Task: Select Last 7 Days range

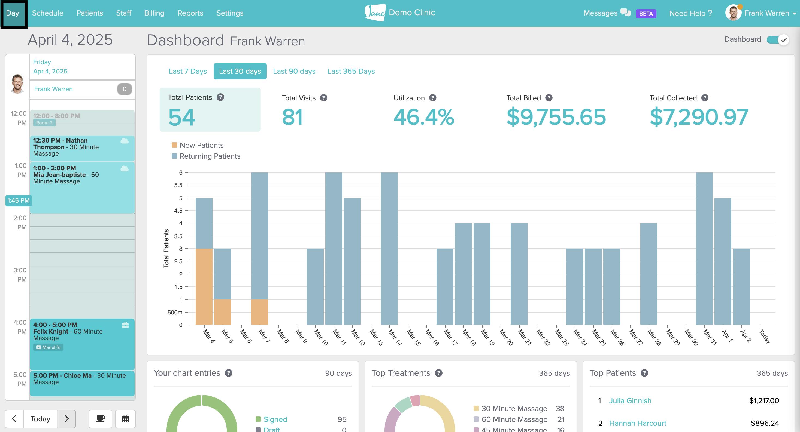Action: pos(188,71)
